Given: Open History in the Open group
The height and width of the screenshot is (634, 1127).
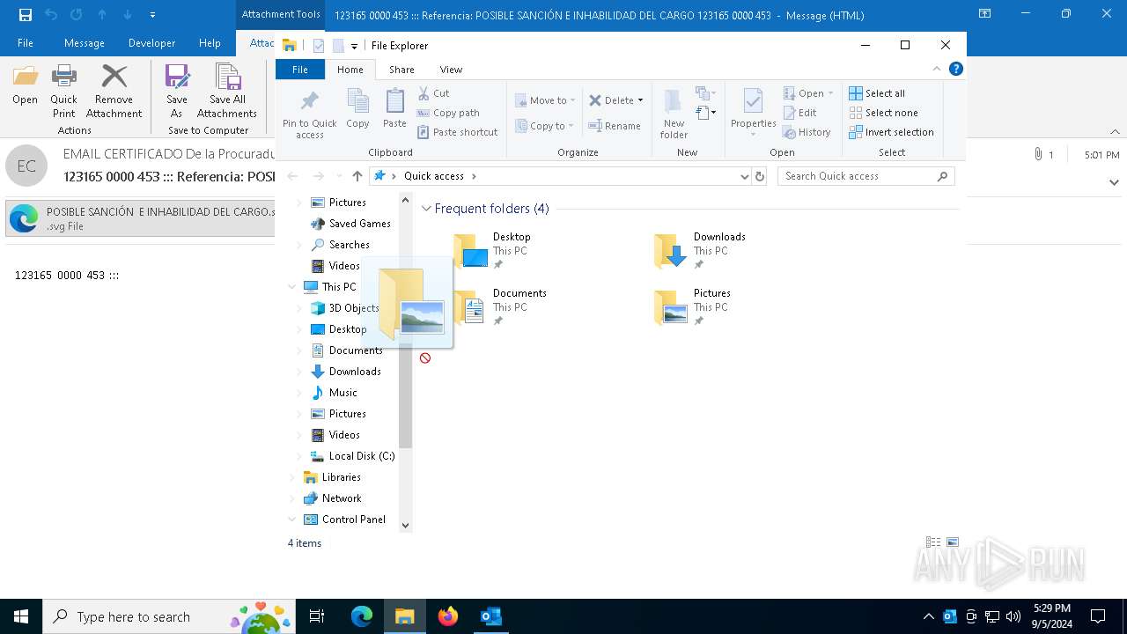Looking at the screenshot, I should point(807,132).
